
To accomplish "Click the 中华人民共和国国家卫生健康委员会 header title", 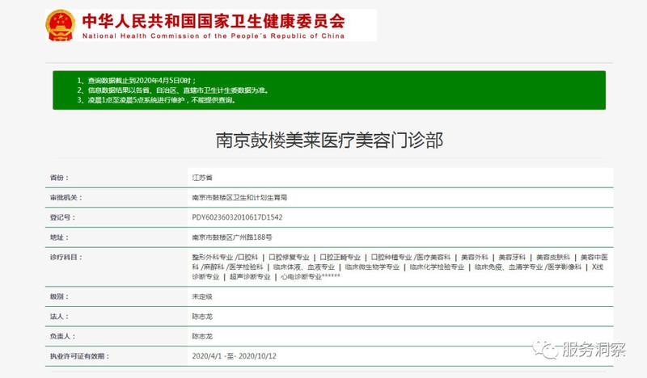I will [214, 20].
